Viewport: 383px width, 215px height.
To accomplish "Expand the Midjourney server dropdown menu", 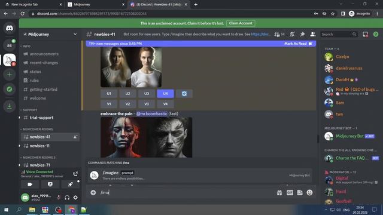I will pos(75,35).
